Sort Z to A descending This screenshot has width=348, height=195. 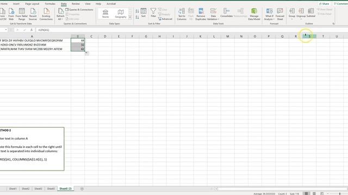pyautogui.click(x=137, y=17)
